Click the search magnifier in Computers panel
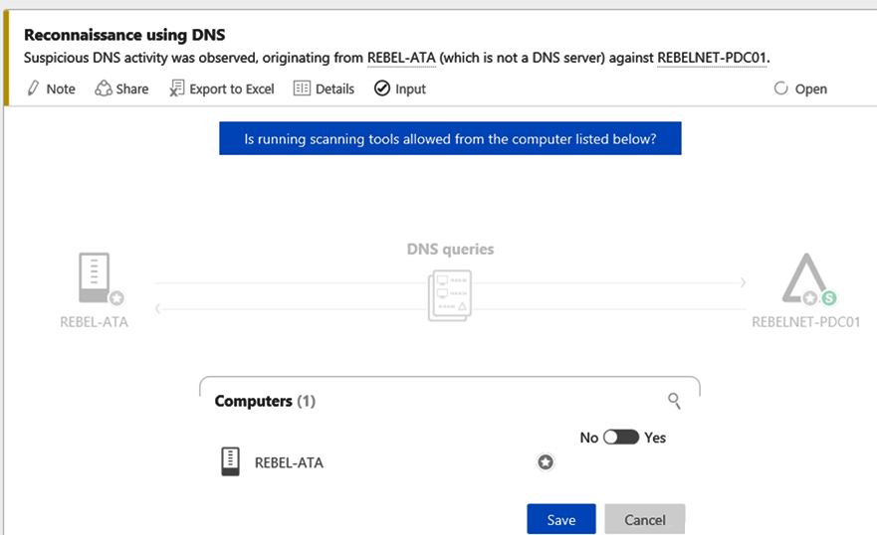The image size is (877, 535). pyautogui.click(x=674, y=401)
